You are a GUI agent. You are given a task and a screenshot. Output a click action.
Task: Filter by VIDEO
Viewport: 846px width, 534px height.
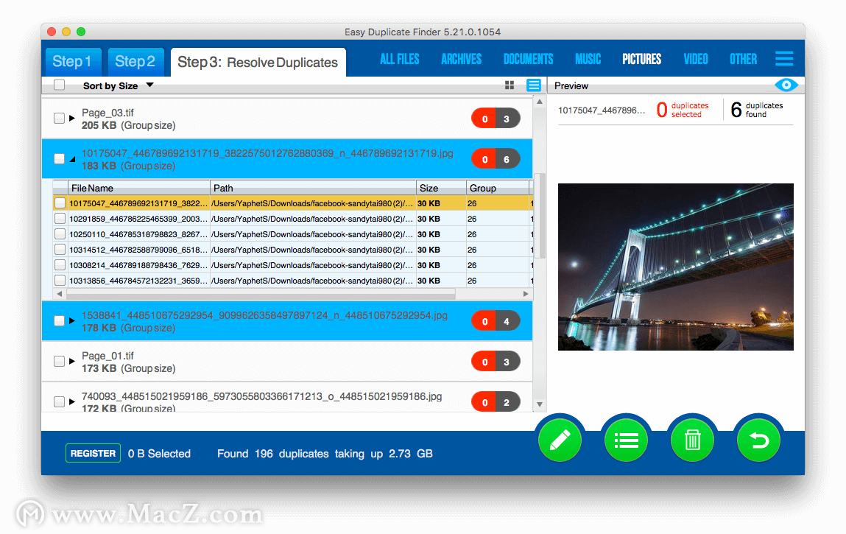coord(696,59)
